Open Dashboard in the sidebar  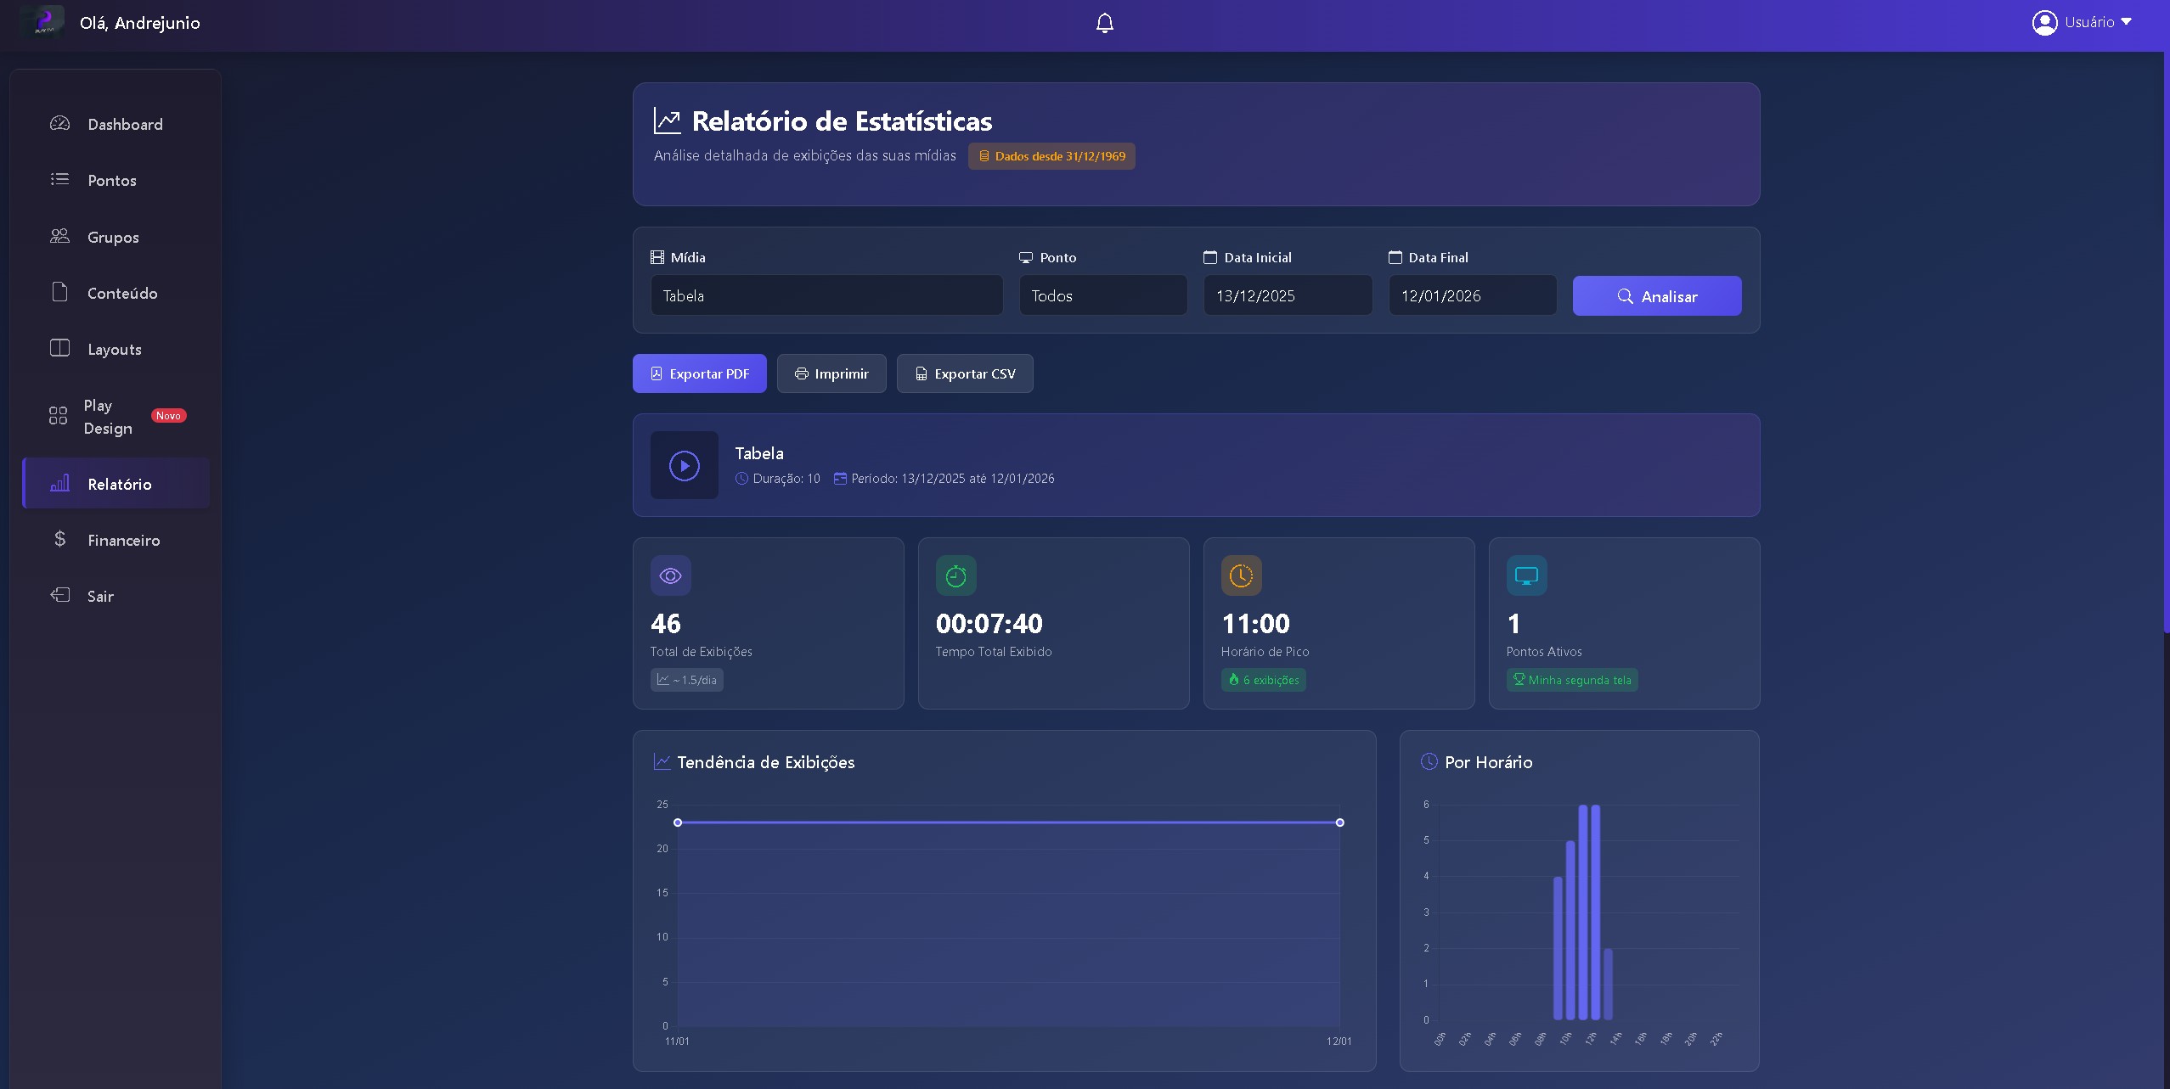pos(125,124)
